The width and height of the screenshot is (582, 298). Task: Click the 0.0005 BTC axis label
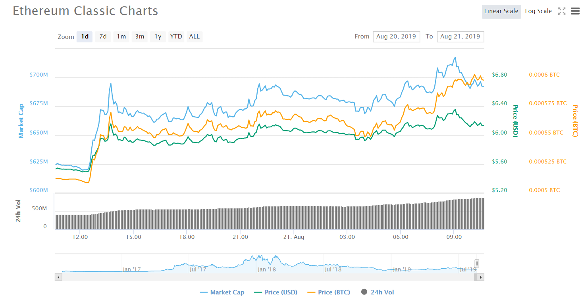point(544,190)
